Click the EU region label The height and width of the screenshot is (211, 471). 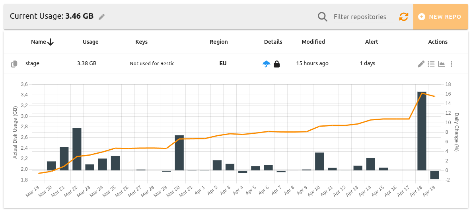(223, 63)
